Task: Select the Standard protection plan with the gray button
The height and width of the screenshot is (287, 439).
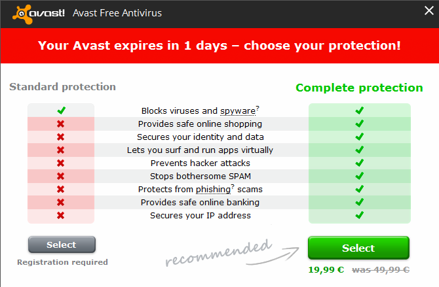Action: [x=62, y=245]
